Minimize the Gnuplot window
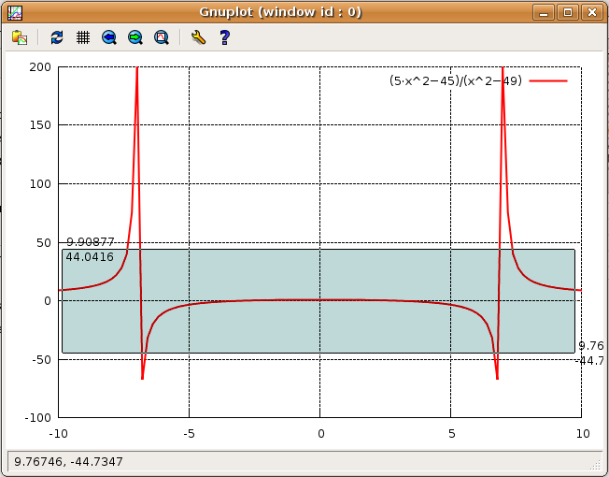 pyautogui.click(x=544, y=12)
